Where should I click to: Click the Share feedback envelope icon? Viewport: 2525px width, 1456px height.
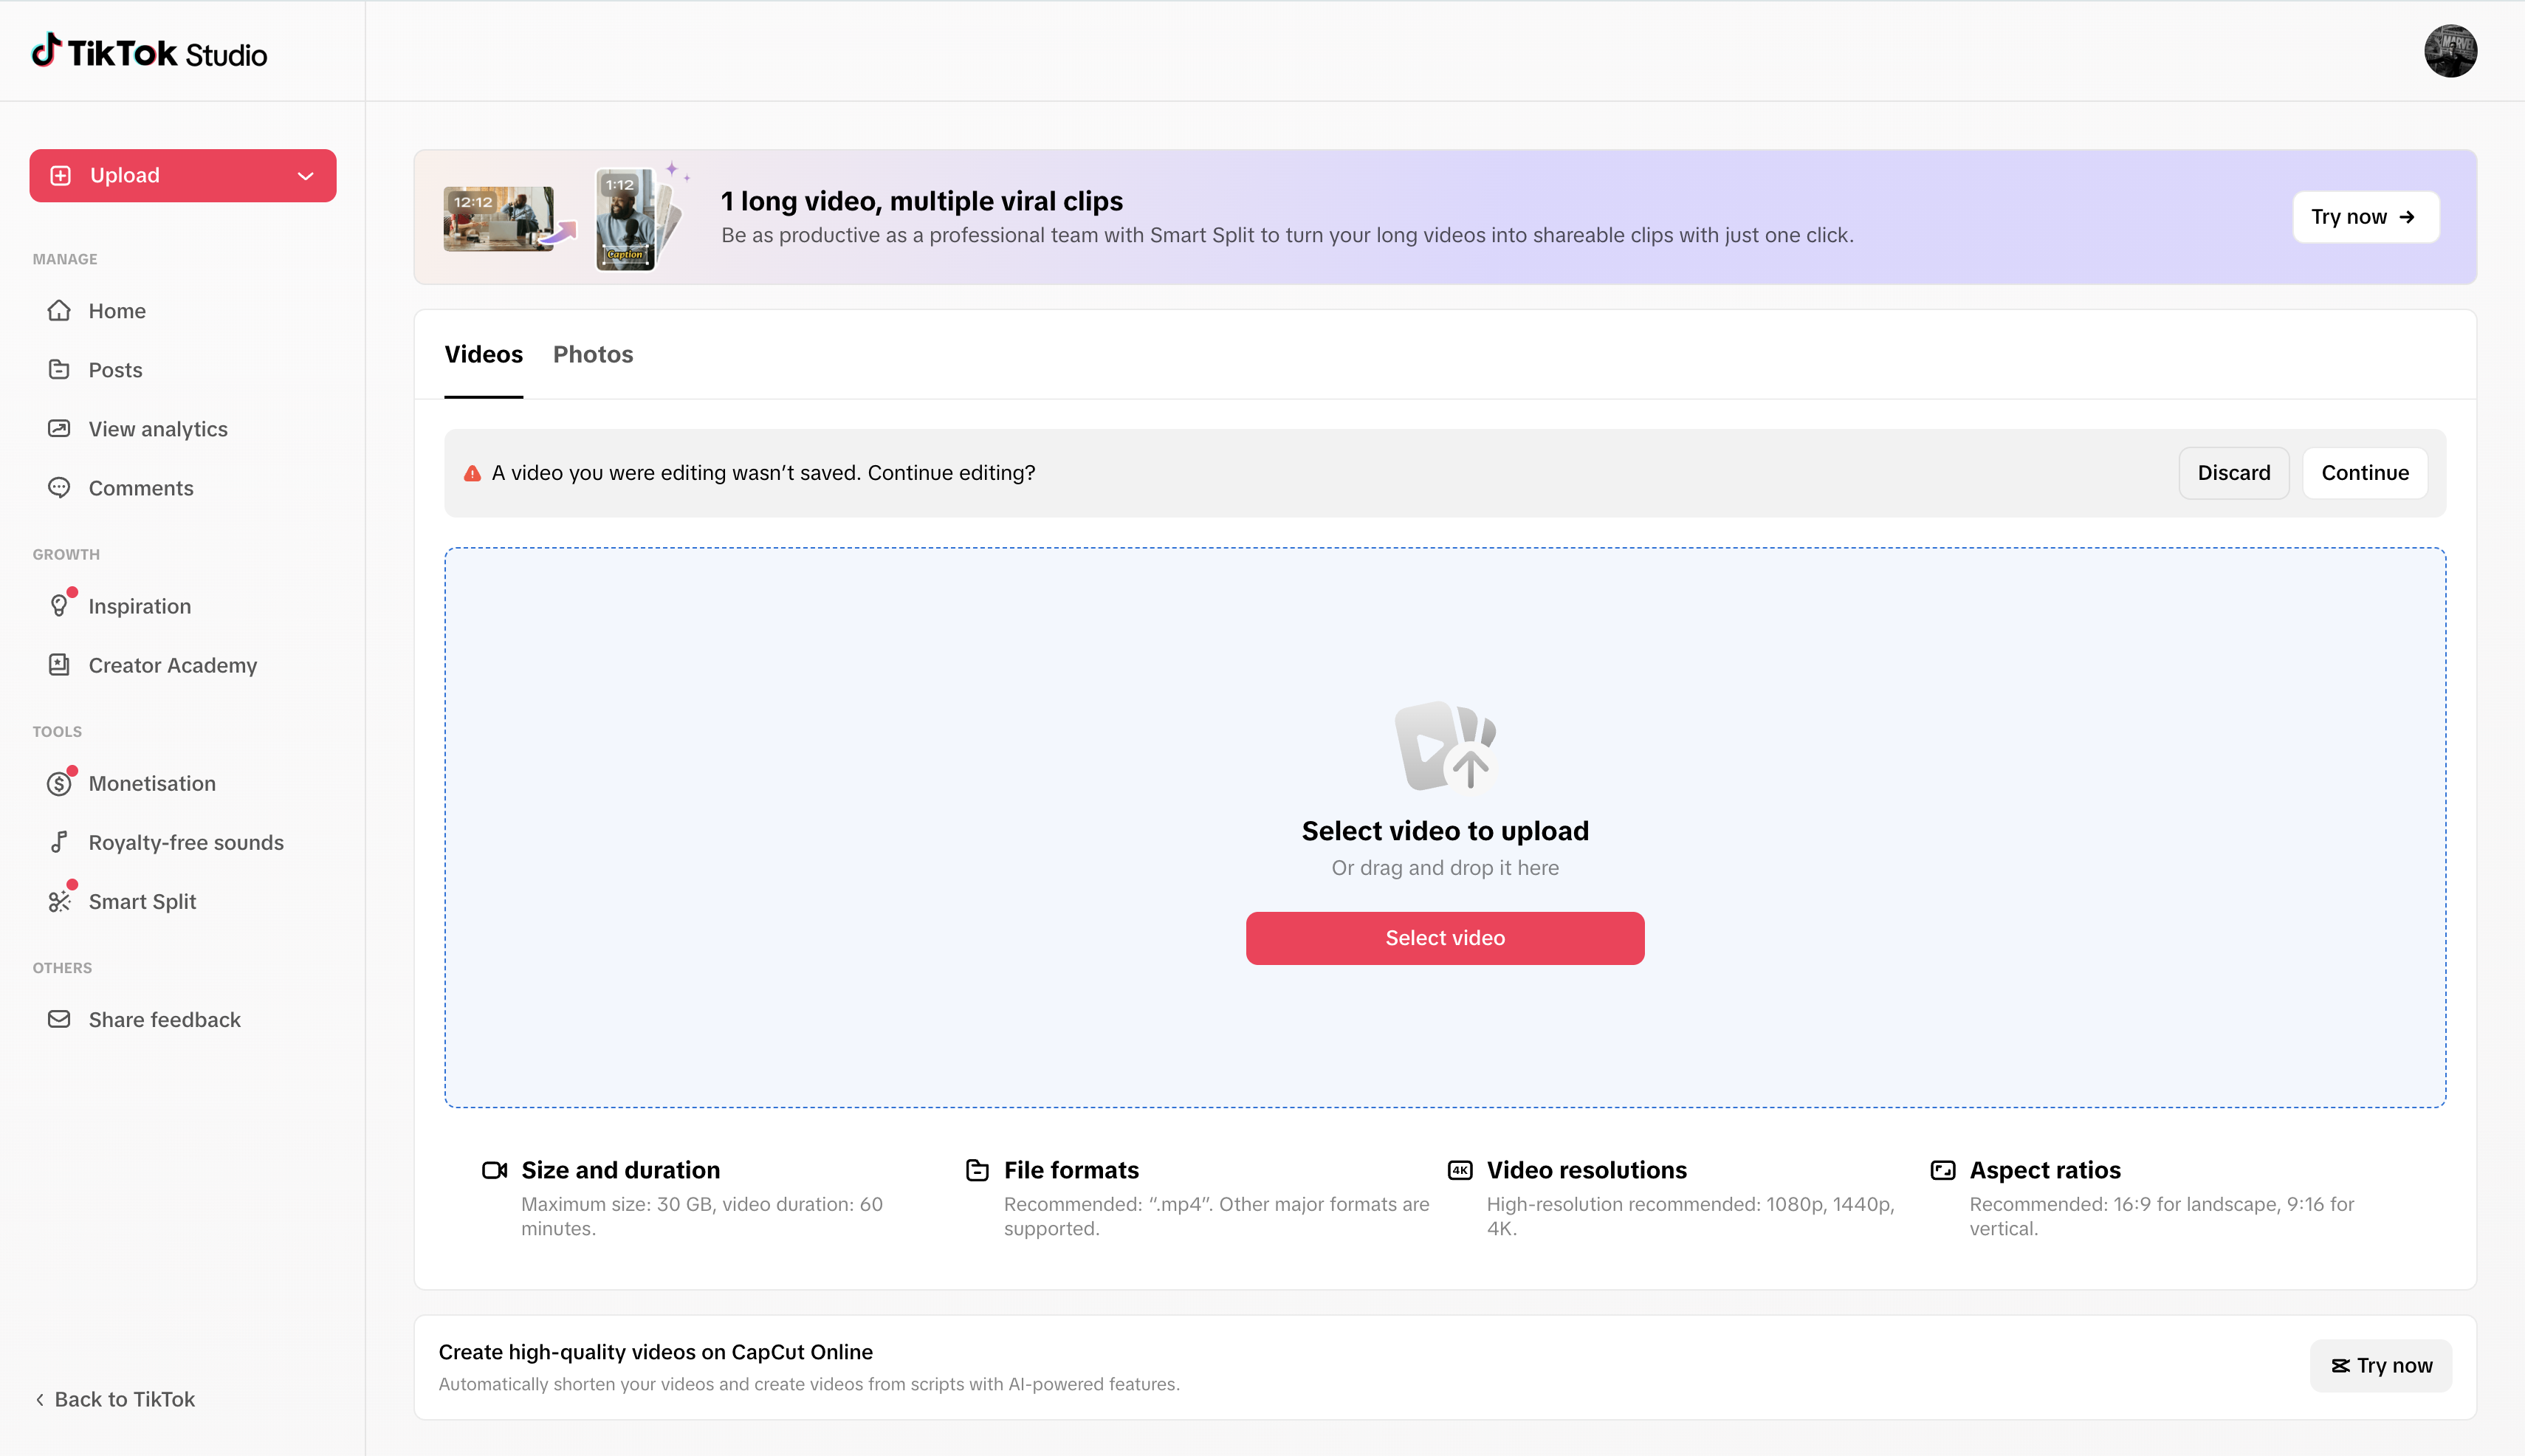pos(59,1019)
